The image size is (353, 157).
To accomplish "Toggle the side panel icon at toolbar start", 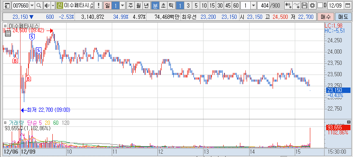I will (8, 5).
